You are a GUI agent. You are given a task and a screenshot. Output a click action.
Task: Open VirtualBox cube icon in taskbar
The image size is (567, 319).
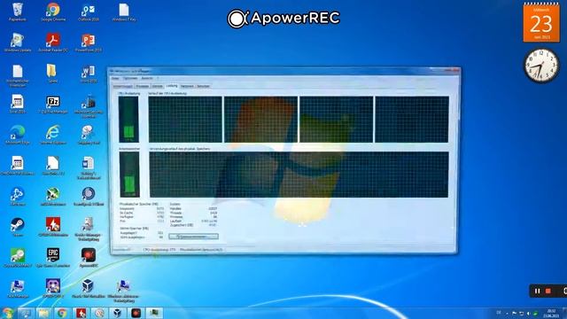tap(117, 313)
